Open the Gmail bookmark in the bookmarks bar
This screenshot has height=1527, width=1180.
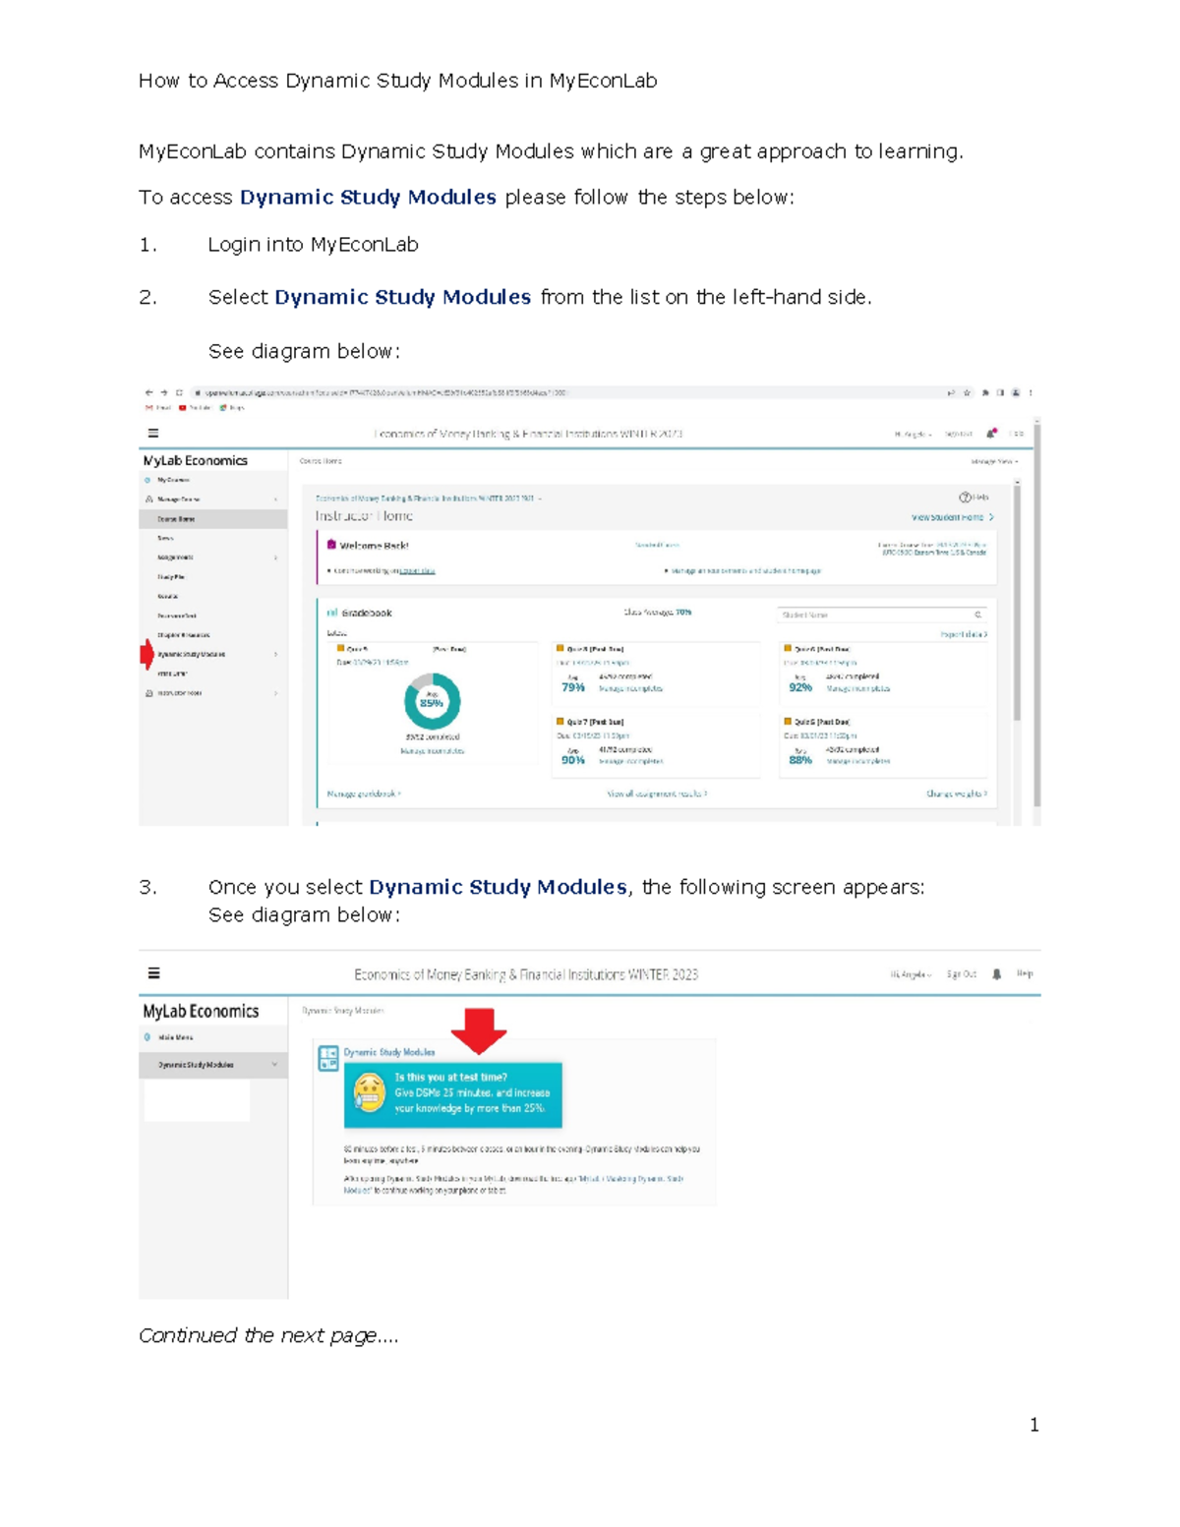click(157, 407)
